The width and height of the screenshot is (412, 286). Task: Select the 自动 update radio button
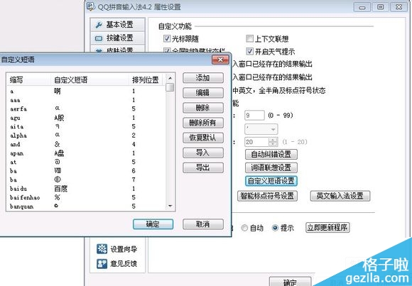(244, 228)
